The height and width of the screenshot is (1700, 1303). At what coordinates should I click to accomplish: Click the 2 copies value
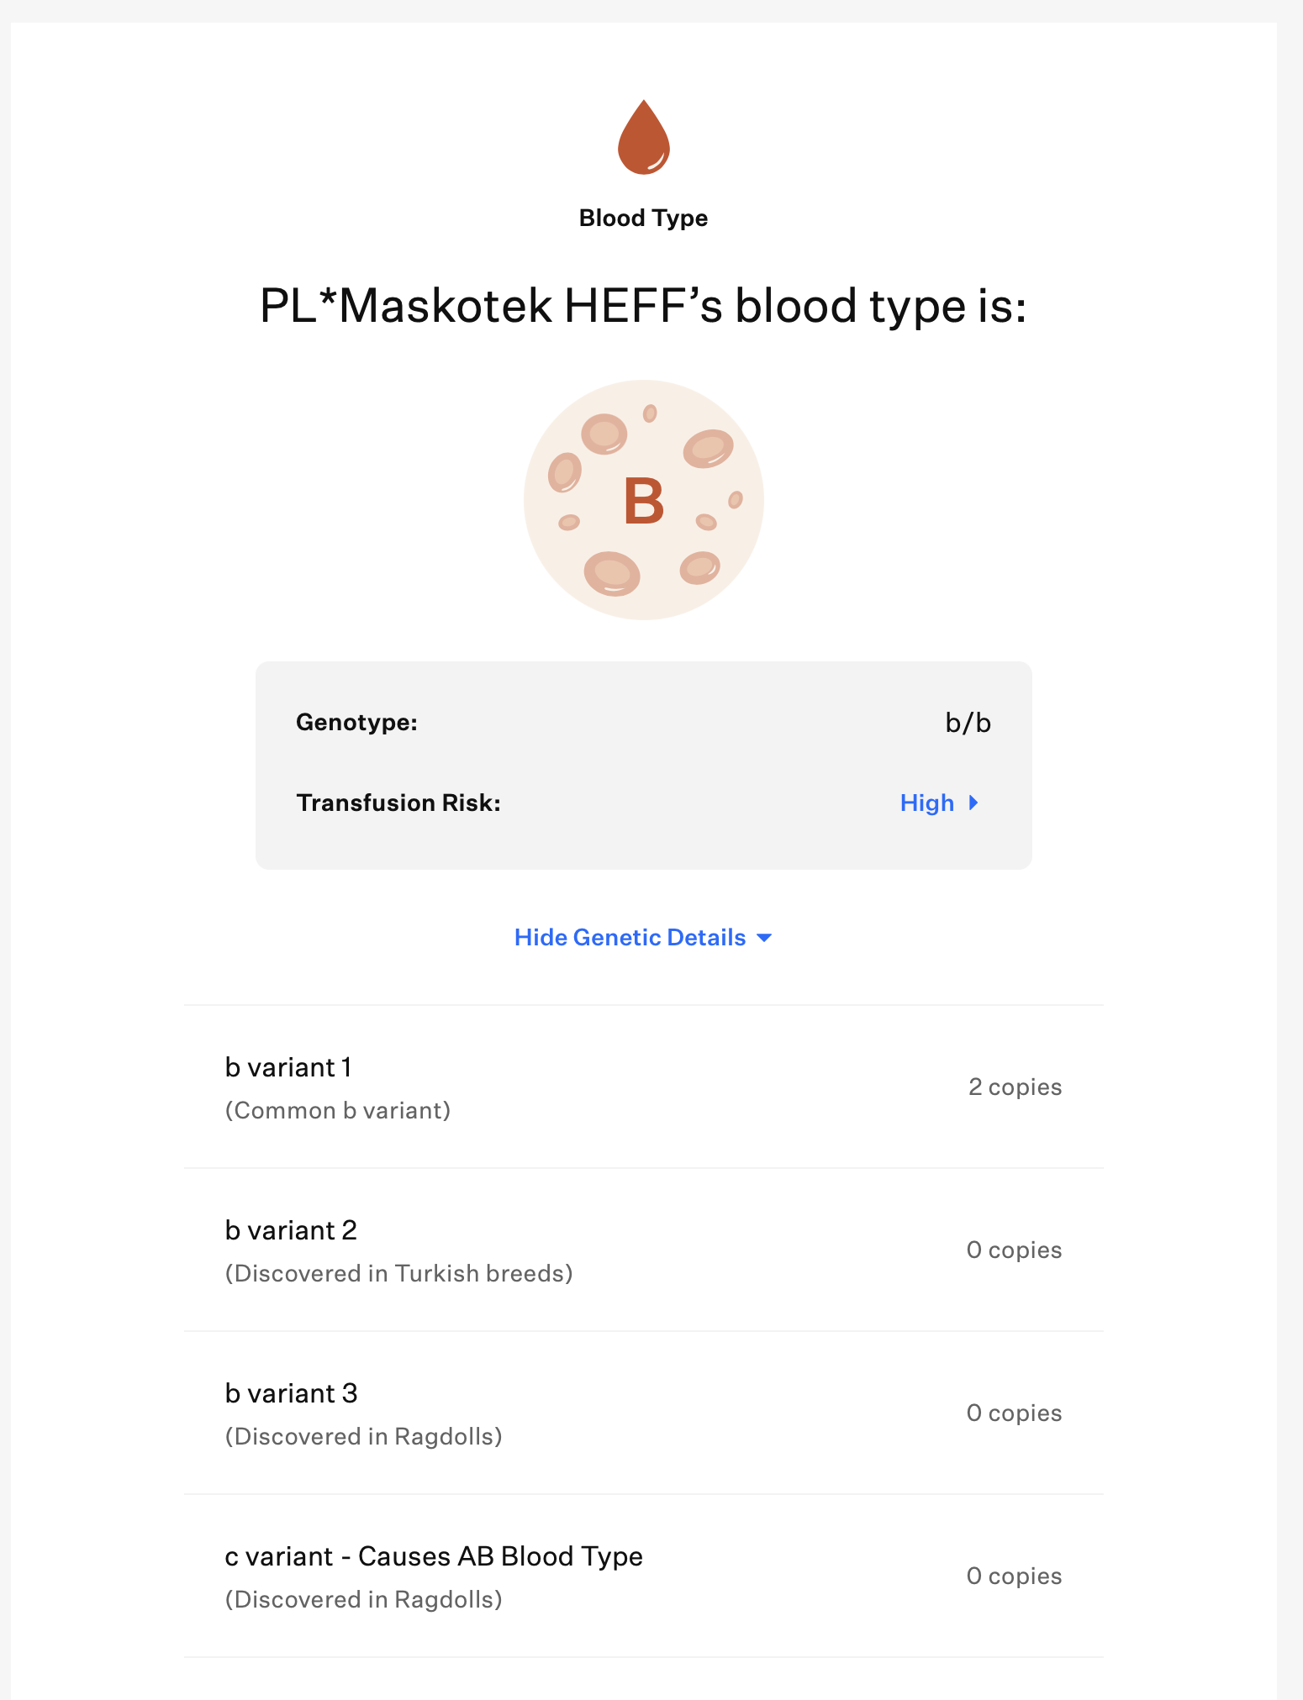click(x=1015, y=1087)
